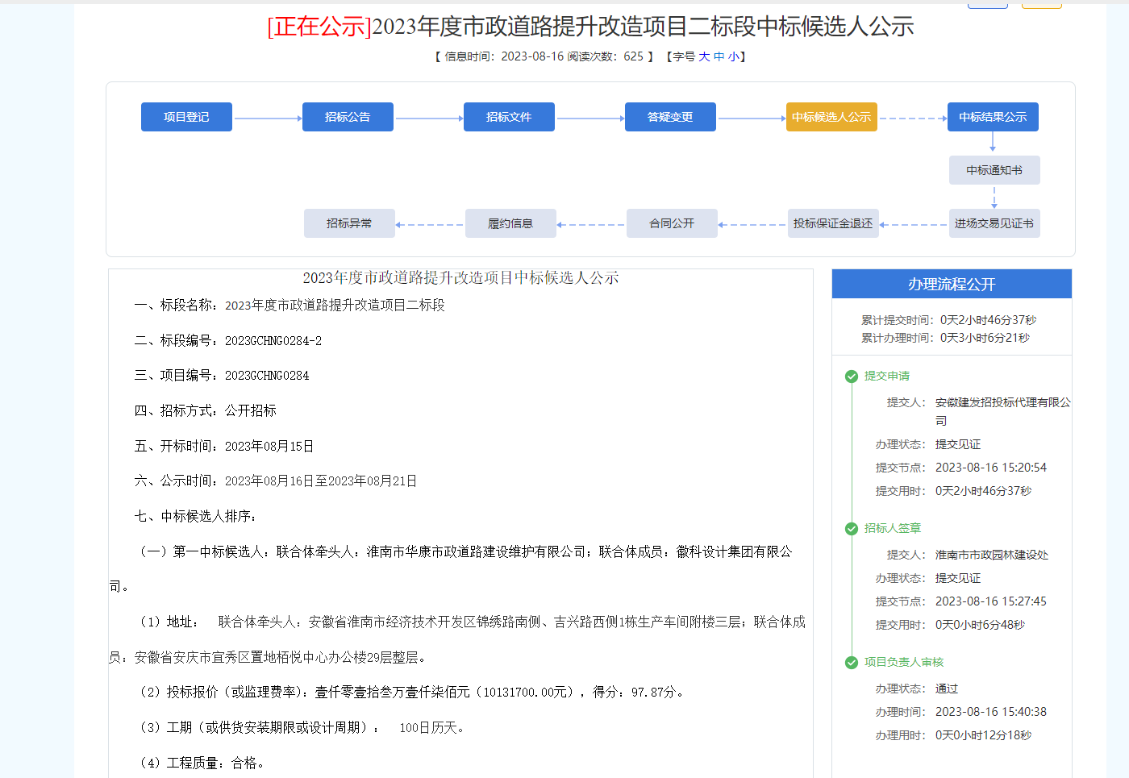
Task: Click the submitter 安徽建发招投标代理有限公司
Action: (x=1003, y=411)
